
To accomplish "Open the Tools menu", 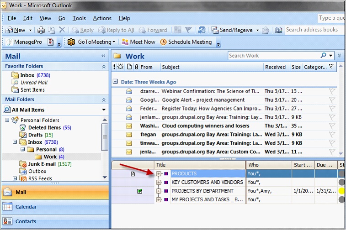I will coord(79,18).
